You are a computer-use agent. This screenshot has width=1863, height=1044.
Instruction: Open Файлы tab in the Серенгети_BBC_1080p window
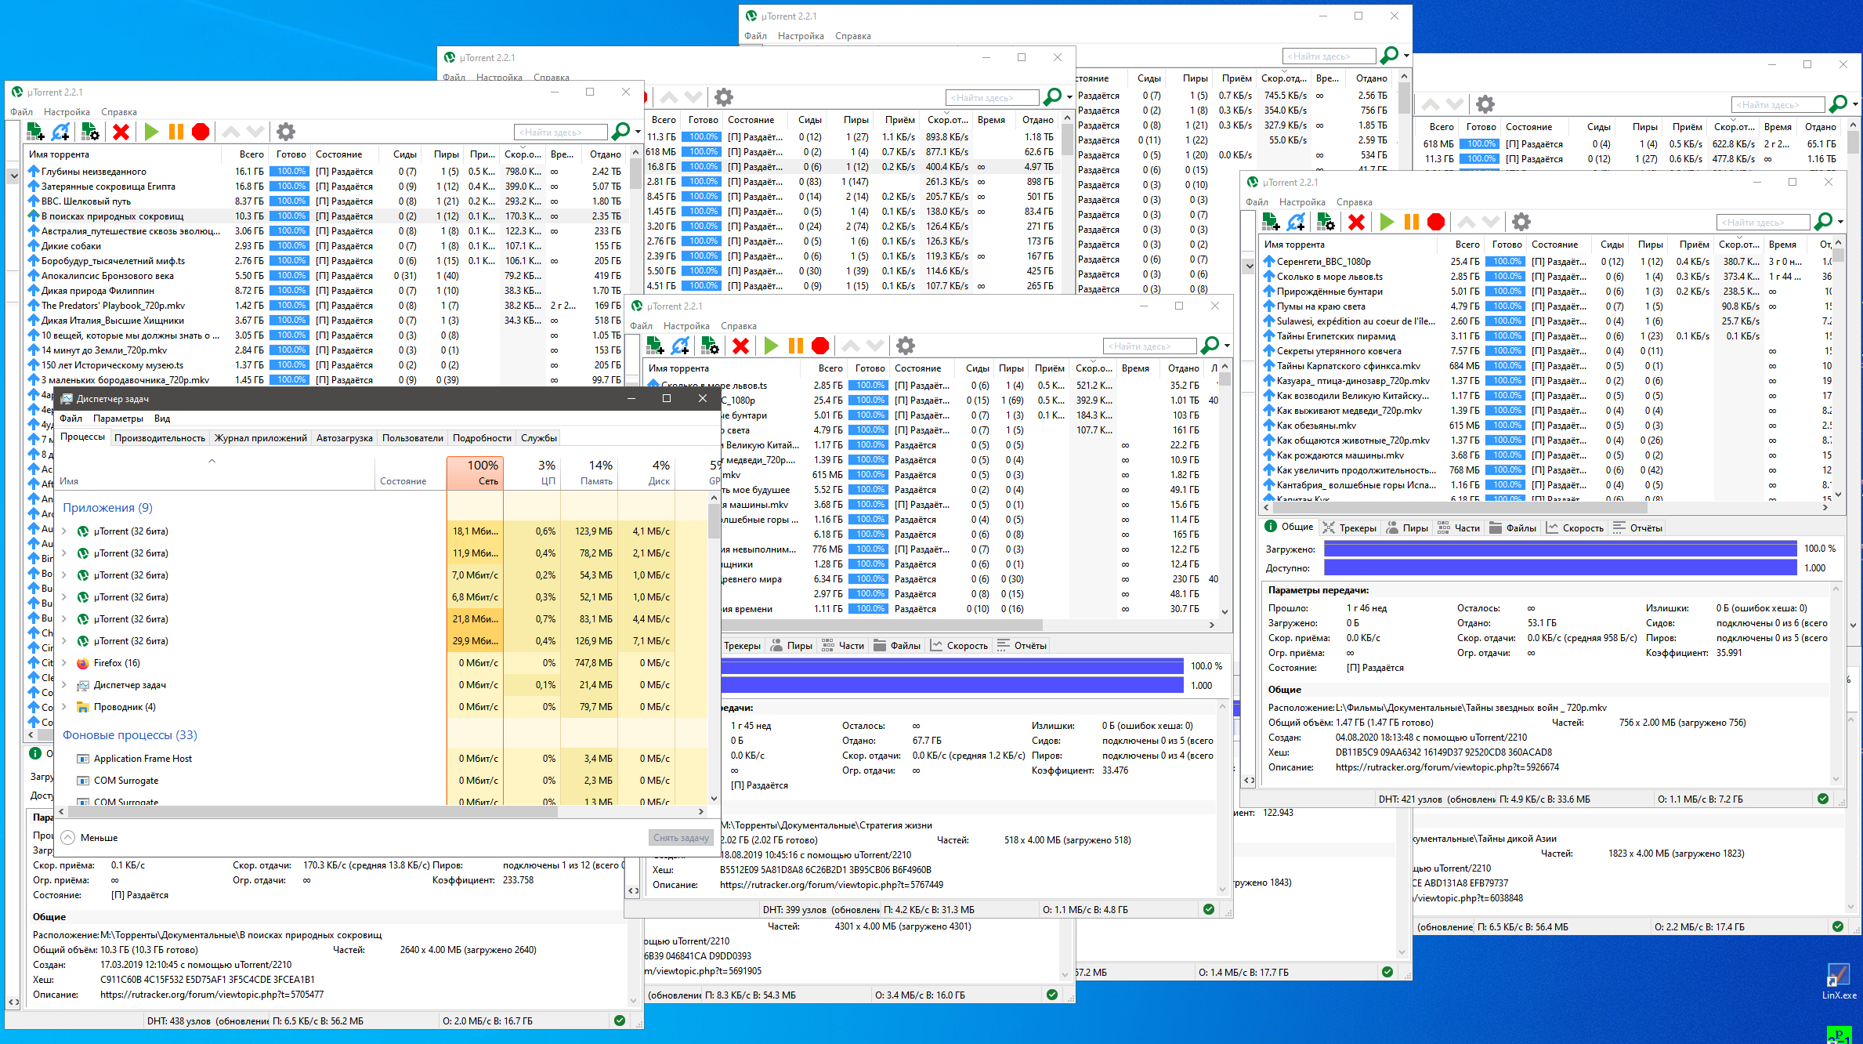pos(1513,527)
